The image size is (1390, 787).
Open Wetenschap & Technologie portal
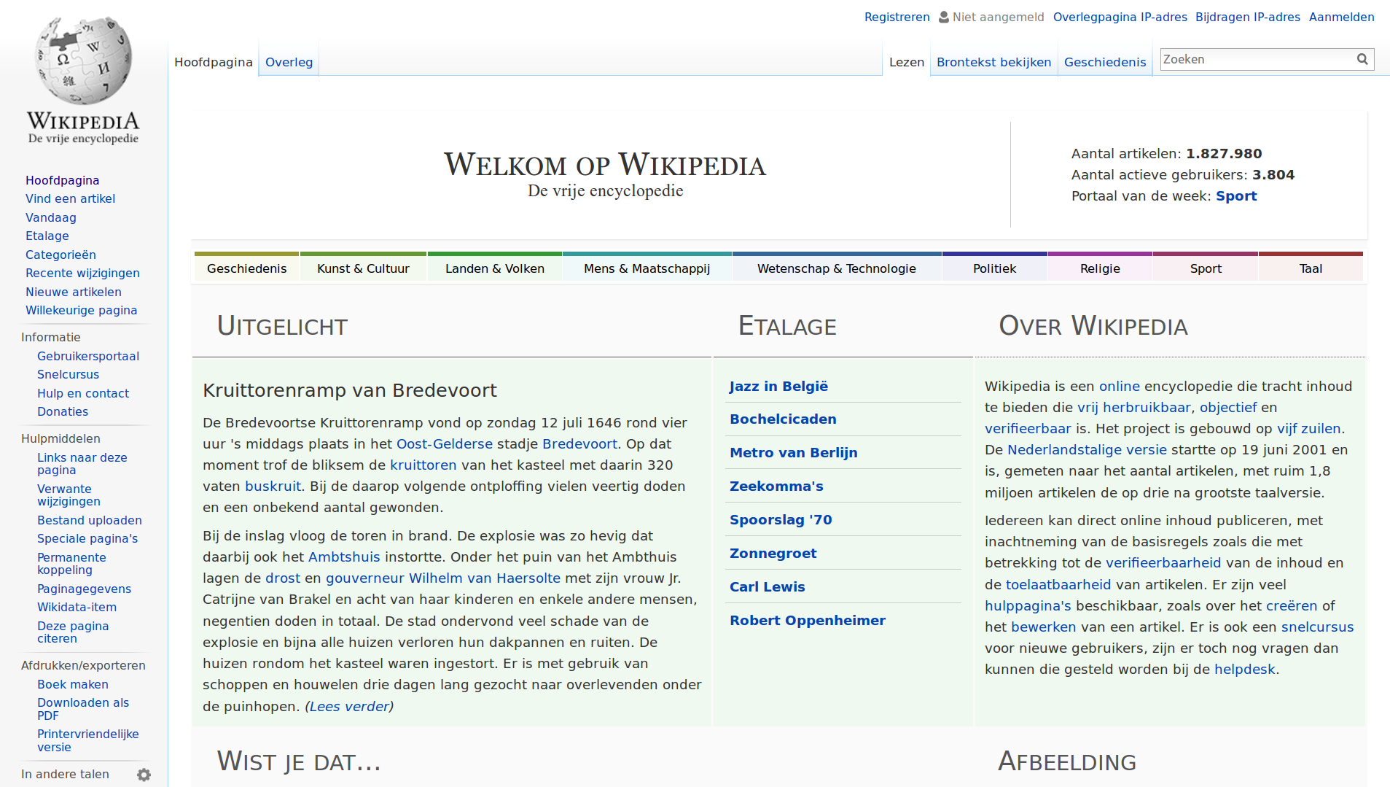pos(836,268)
